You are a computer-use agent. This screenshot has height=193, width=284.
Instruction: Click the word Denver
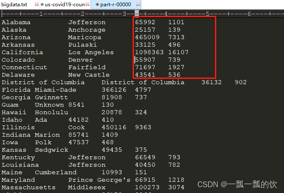pyautogui.click(x=81, y=60)
